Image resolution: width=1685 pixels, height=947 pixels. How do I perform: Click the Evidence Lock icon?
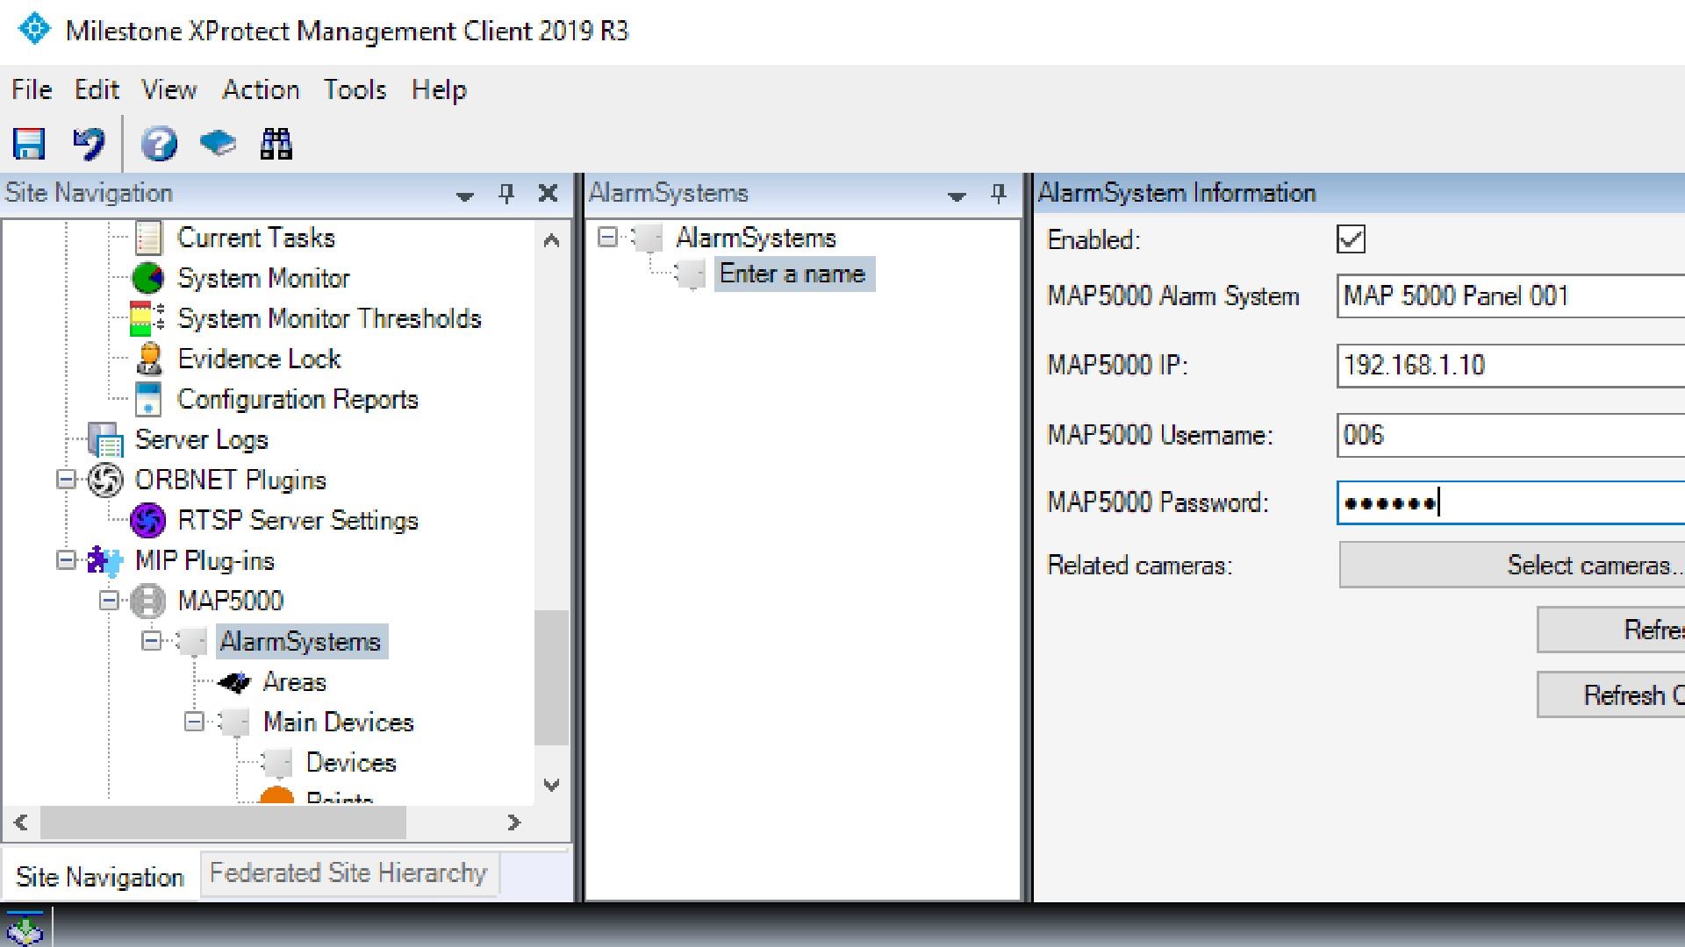click(149, 359)
